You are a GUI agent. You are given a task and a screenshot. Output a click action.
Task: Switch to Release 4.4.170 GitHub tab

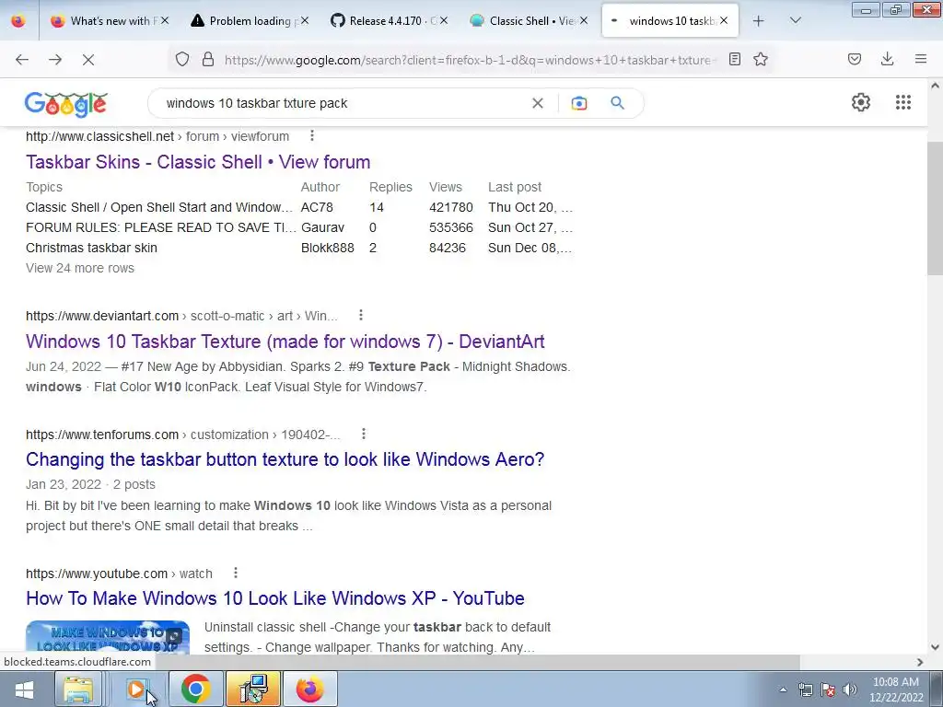pyautogui.click(x=387, y=21)
